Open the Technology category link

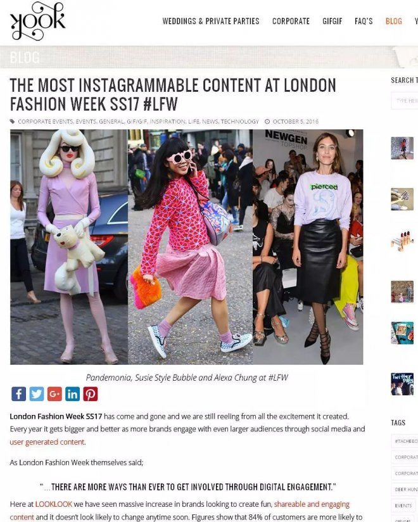click(x=239, y=122)
